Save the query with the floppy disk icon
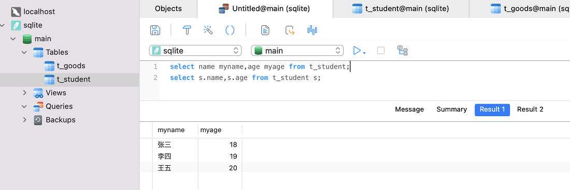The height and width of the screenshot is (190, 570). pos(155,29)
